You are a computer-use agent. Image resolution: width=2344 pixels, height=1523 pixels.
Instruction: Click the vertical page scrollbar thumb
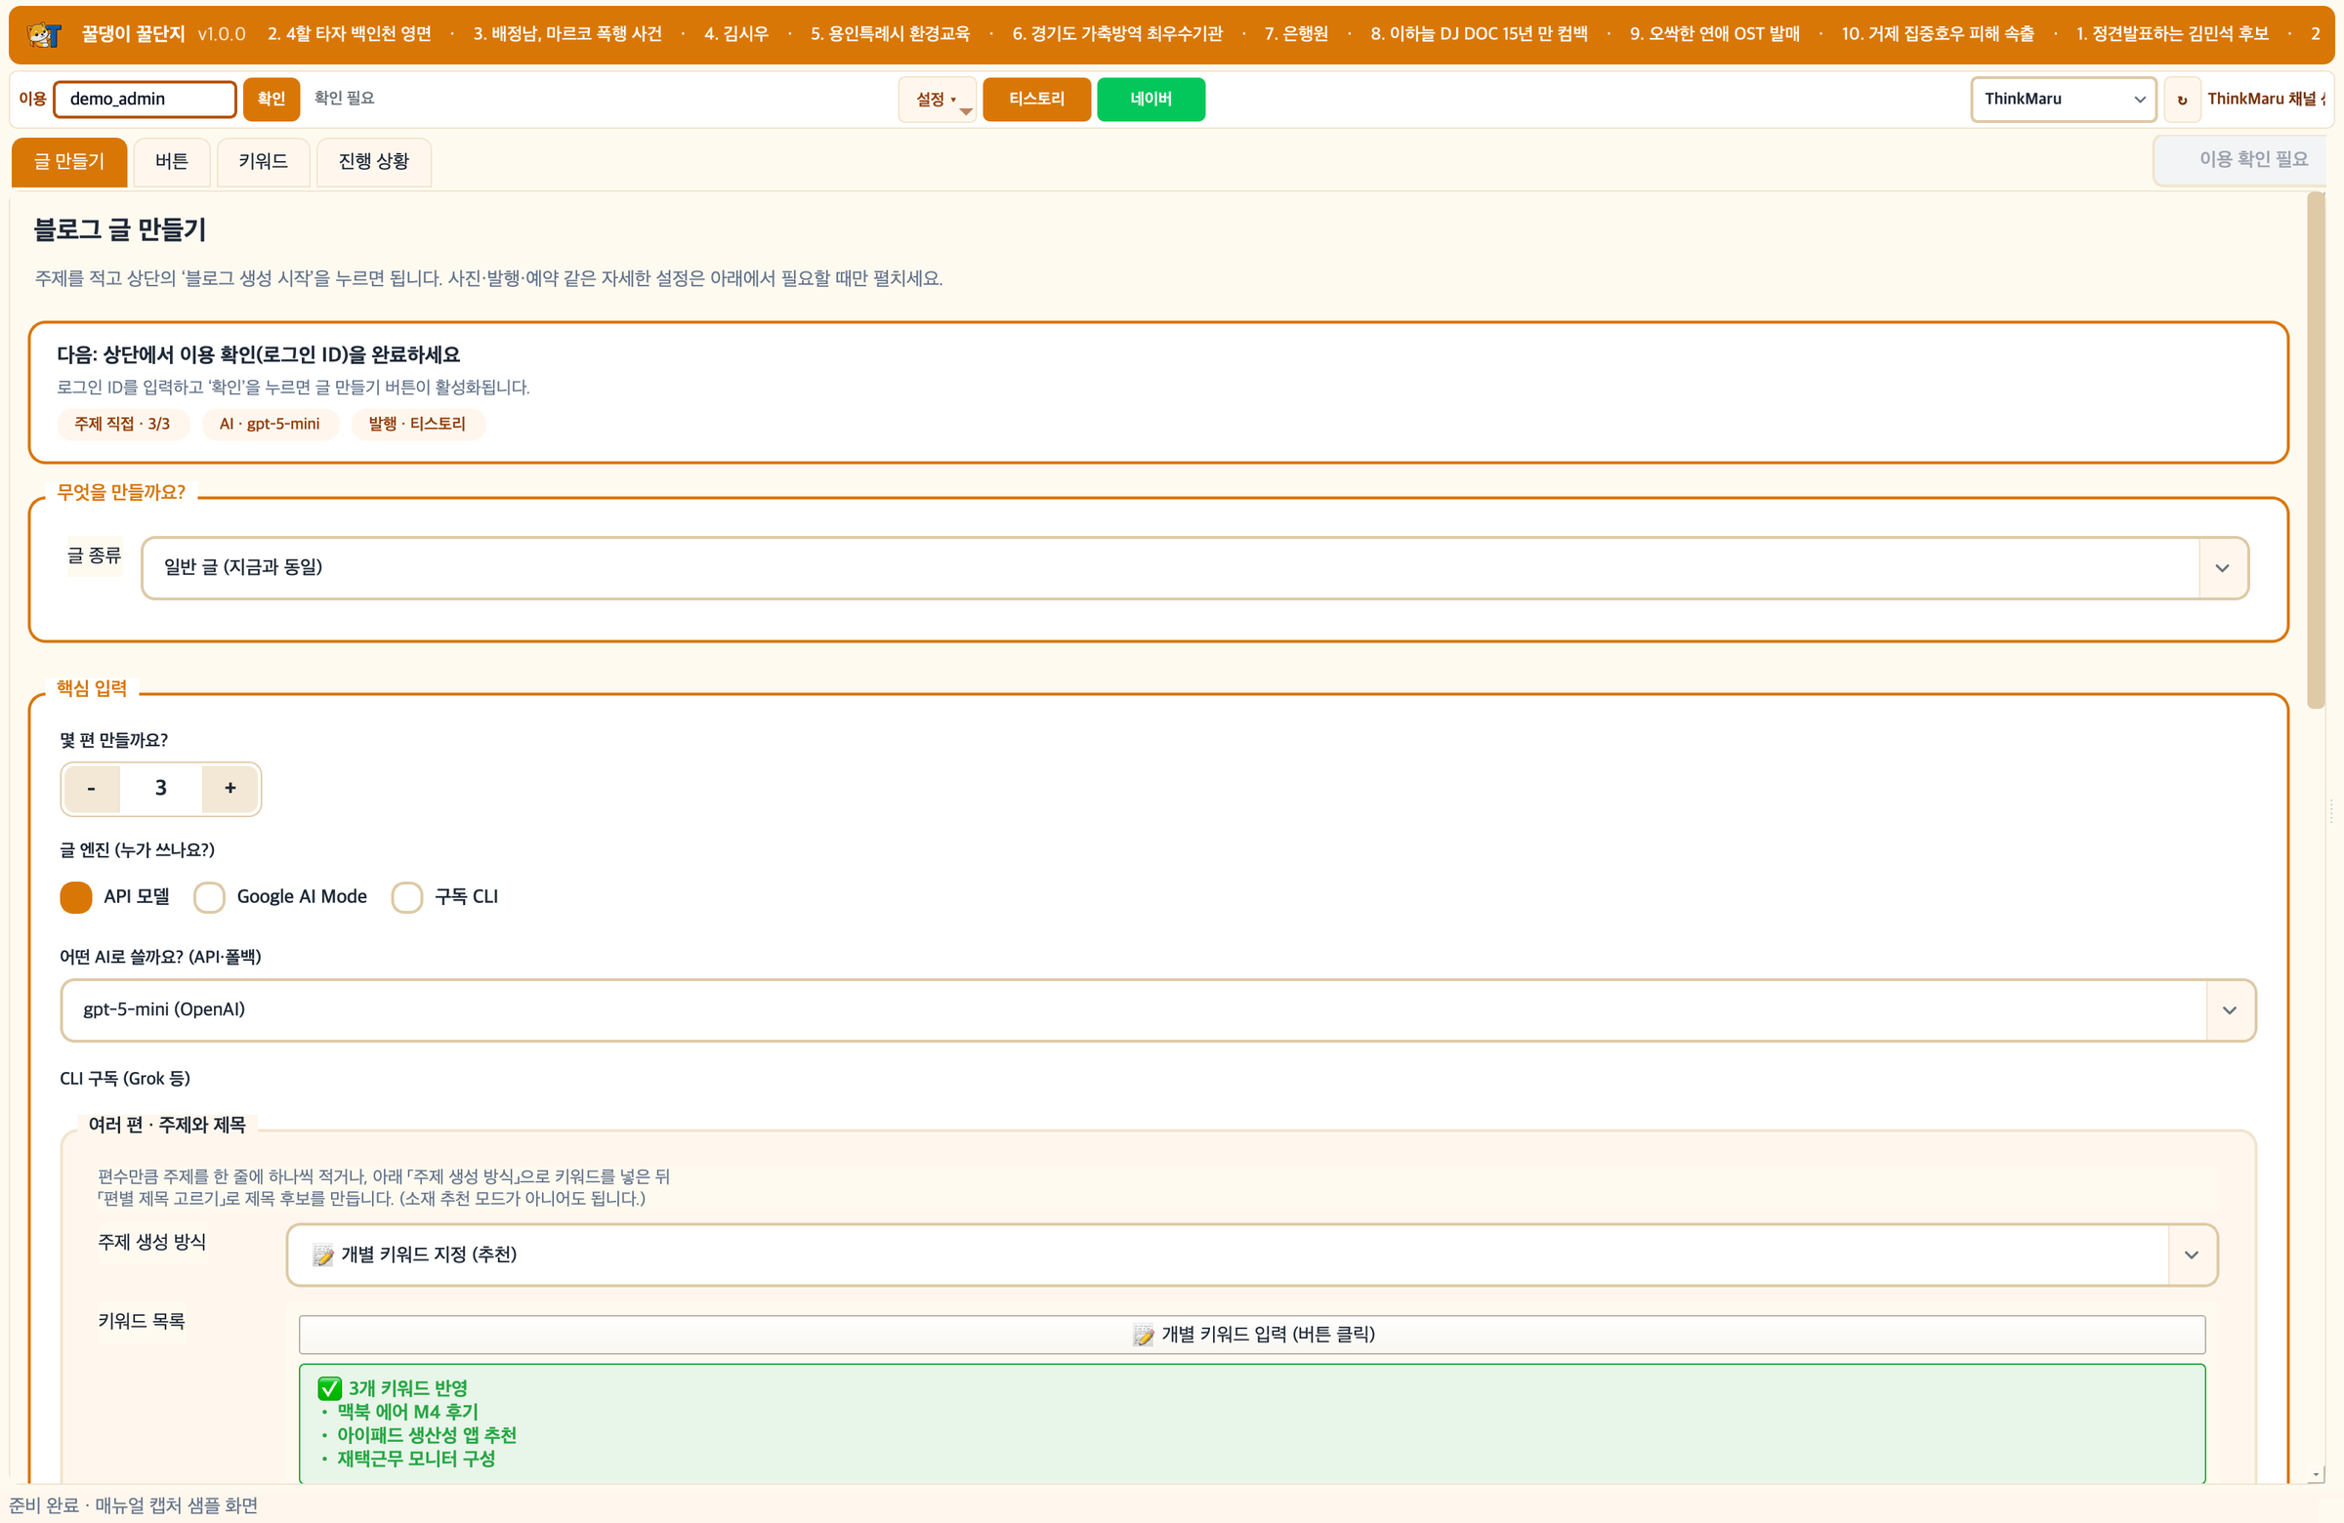coord(2316,449)
